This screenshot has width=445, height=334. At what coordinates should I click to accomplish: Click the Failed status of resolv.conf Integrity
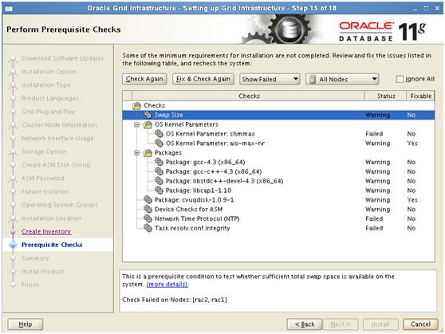pyautogui.click(x=374, y=228)
